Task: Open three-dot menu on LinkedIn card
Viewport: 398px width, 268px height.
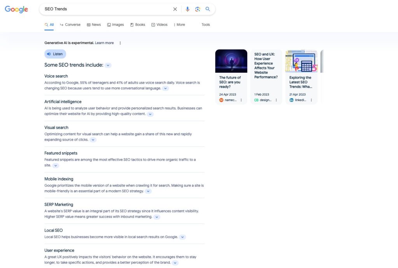Action: (311, 100)
